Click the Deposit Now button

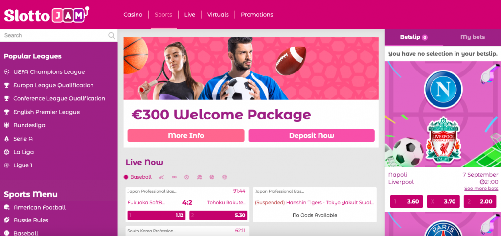pos(312,135)
